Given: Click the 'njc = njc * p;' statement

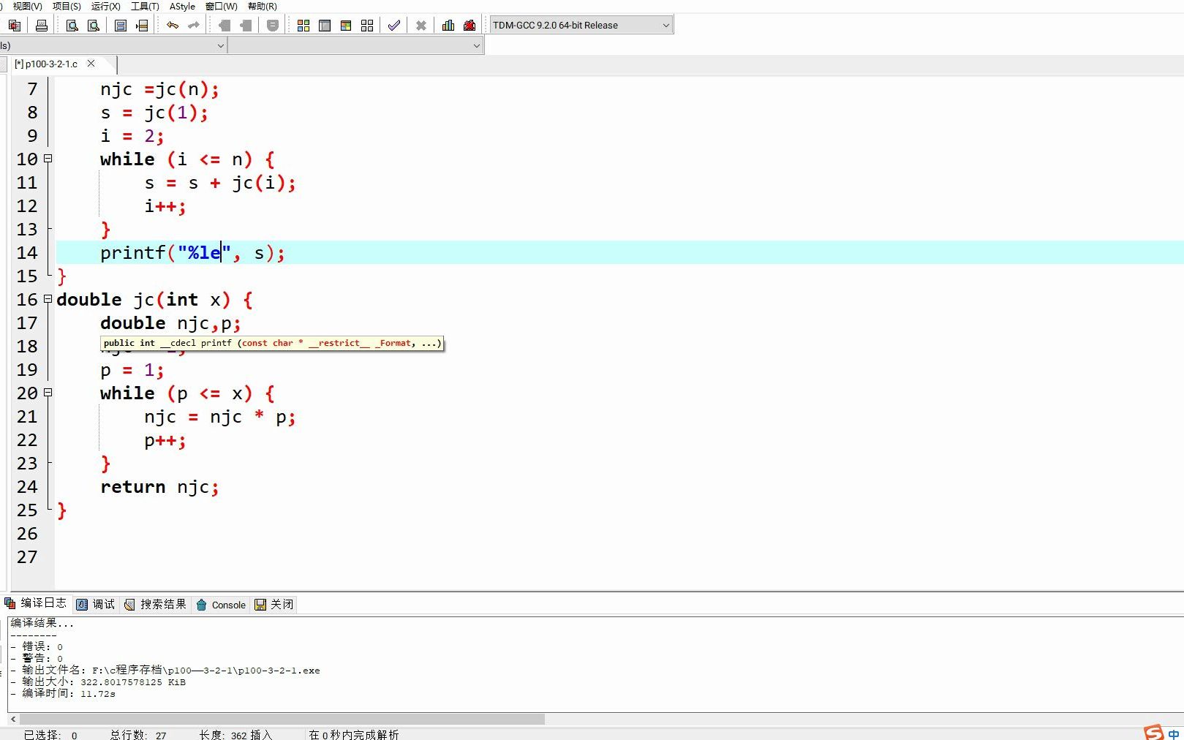Looking at the screenshot, I should click(x=220, y=417).
